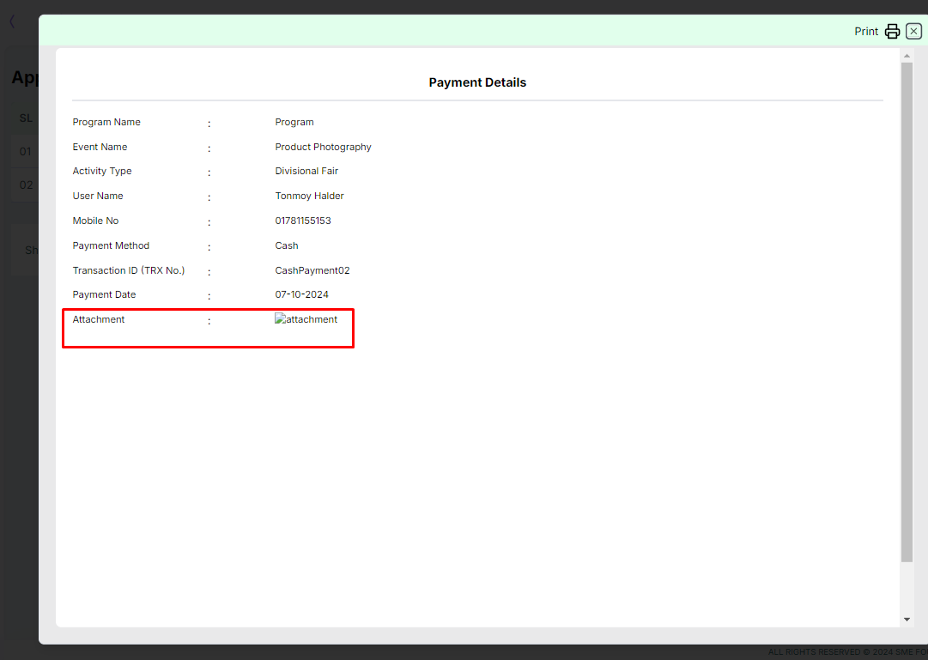Click the back chevron behind the dialog
This screenshot has height=660, width=928.
[12, 22]
